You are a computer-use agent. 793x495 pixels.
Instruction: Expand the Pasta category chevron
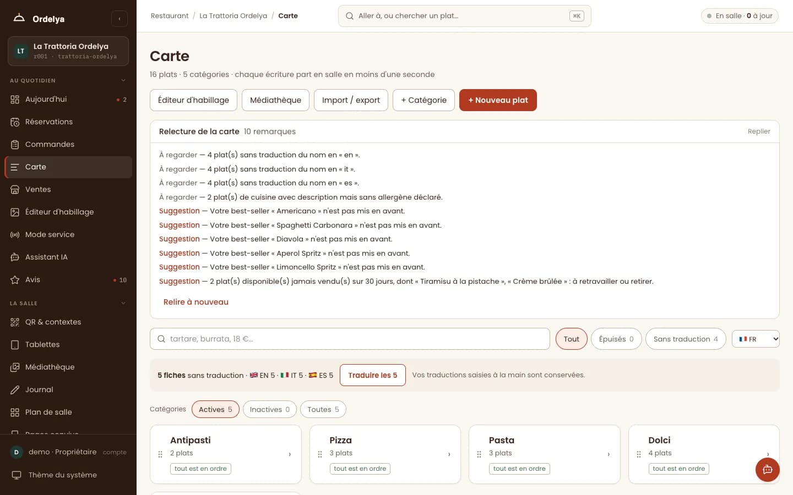609,454
